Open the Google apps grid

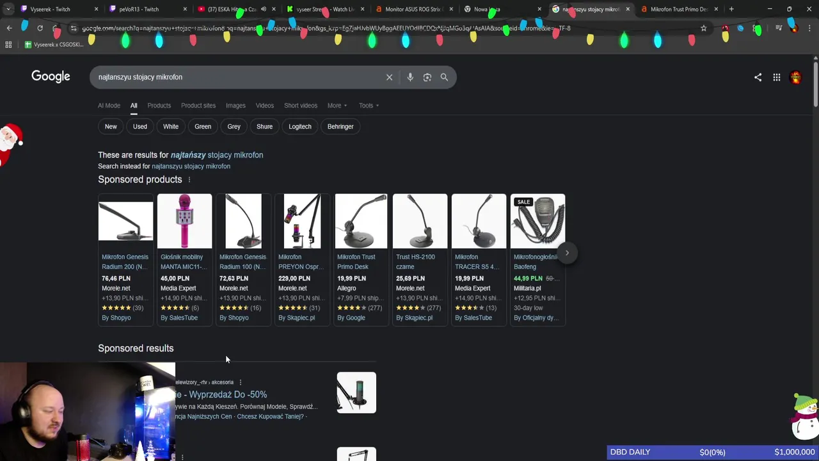[776, 77]
